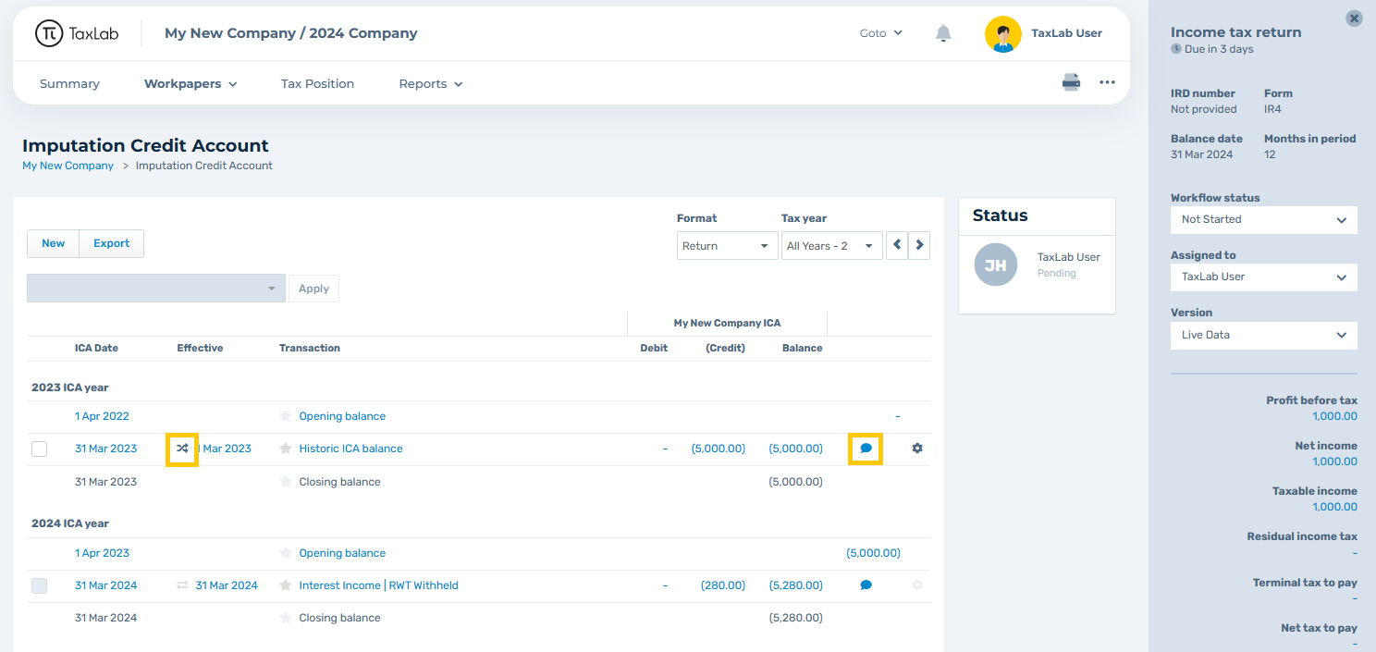Open the Format dropdown showing Return
Screen dimensions: 1376x652
coord(727,246)
